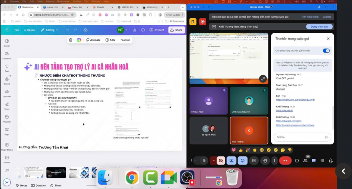
Task: Turn on the camera in Meet
Action: point(220,160)
